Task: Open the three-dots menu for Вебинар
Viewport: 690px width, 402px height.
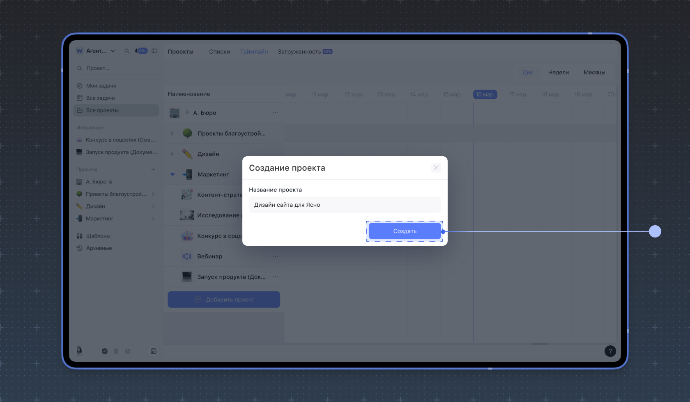Action: pos(275,256)
